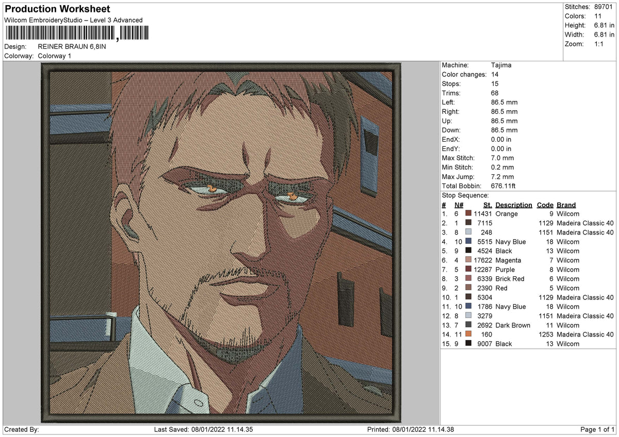Click the Colorway 1 value
Image resolution: width=619 pixels, height=437 pixels.
point(55,56)
